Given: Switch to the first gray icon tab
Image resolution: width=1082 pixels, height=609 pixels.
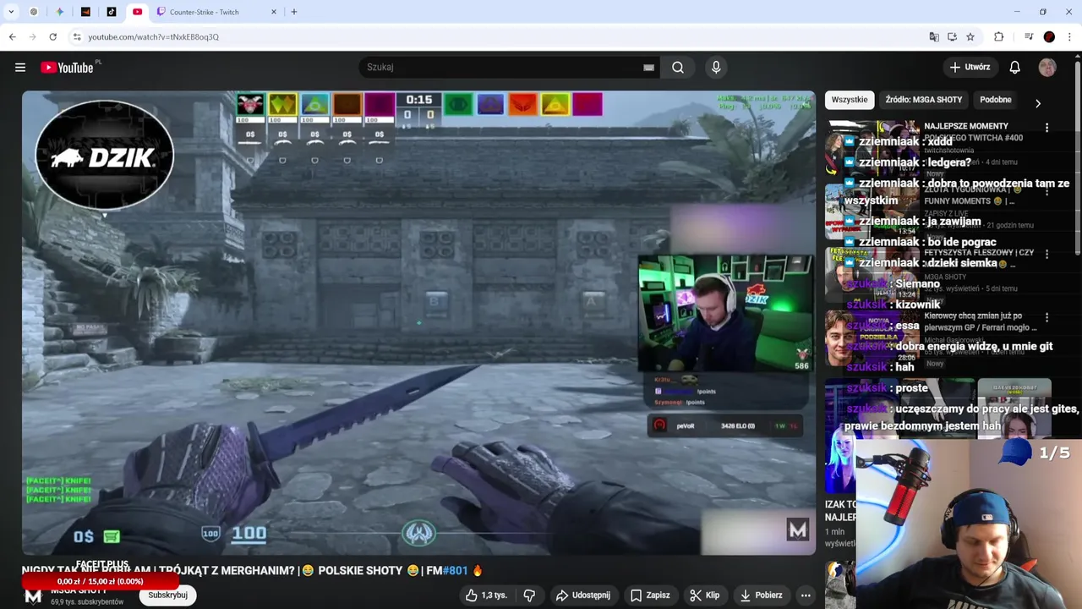Looking at the screenshot, I should [34, 12].
